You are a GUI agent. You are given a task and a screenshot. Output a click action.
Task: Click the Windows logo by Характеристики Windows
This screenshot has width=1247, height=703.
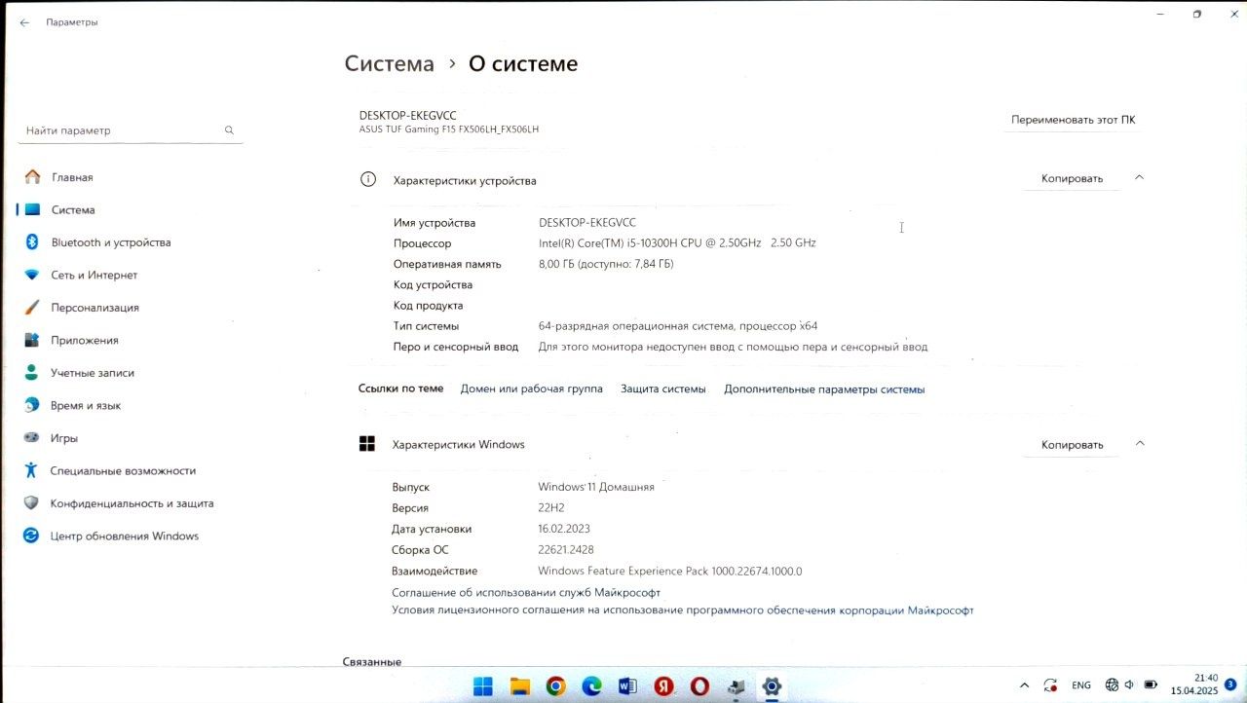367,444
